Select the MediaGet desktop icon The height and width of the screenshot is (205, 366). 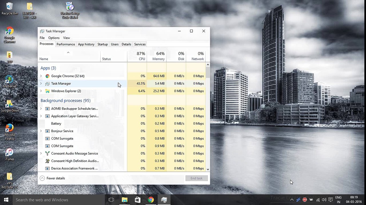click(x=9, y=82)
